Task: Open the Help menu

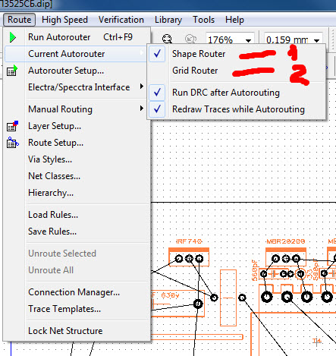Action: pyautogui.click(x=234, y=20)
